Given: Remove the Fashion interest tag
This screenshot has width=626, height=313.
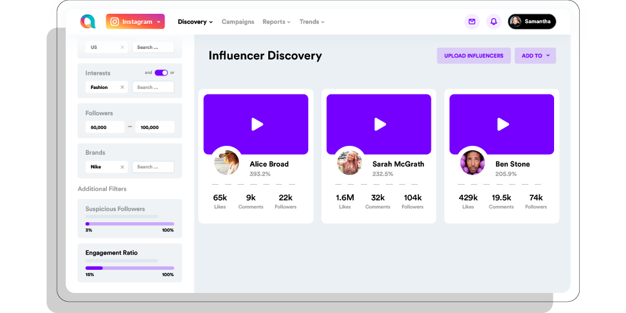Looking at the screenshot, I should 122,87.
